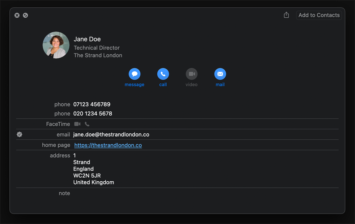Click the blue message bubble icon
355x224 pixels.
(134, 74)
